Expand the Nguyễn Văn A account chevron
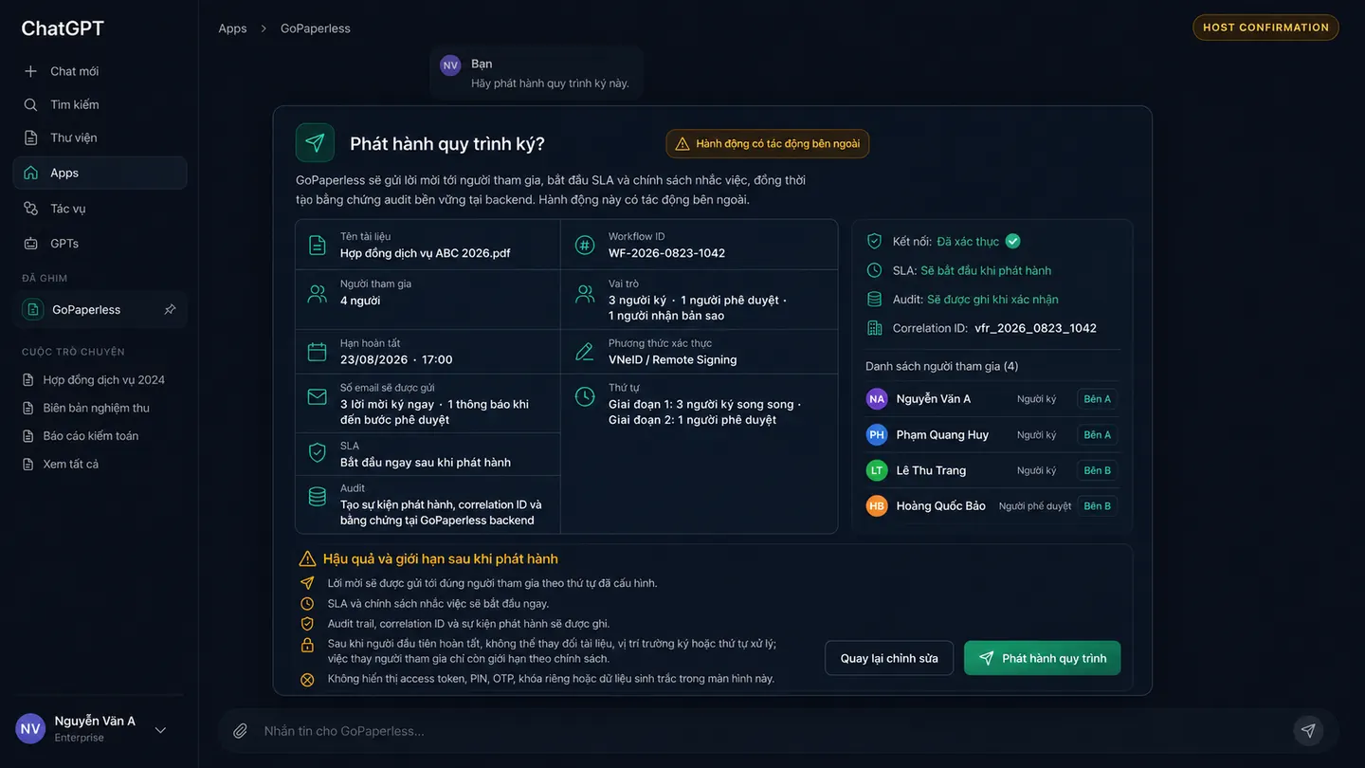Image resolution: width=1365 pixels, height=768 pixels. (160, 729)
